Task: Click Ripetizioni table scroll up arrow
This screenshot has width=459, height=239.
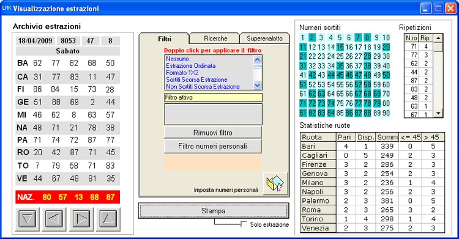Action: point(438,38)
